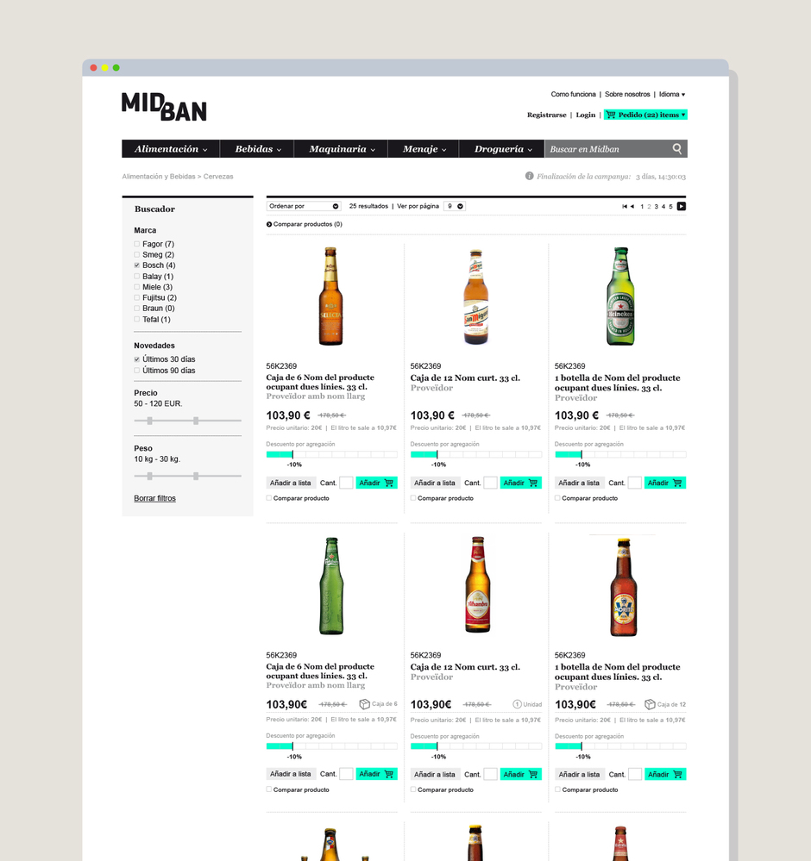Go to previous page arrow
Screen dimensions: 811x861
click(x=632, y=207)
